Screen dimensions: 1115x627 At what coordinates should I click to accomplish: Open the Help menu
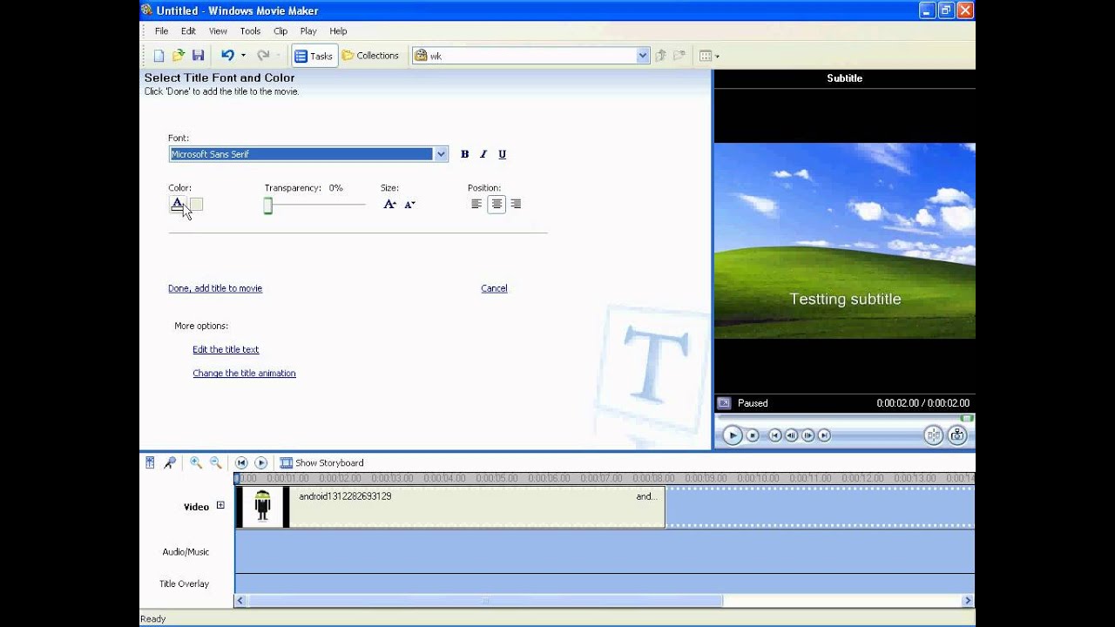point(338,30)
